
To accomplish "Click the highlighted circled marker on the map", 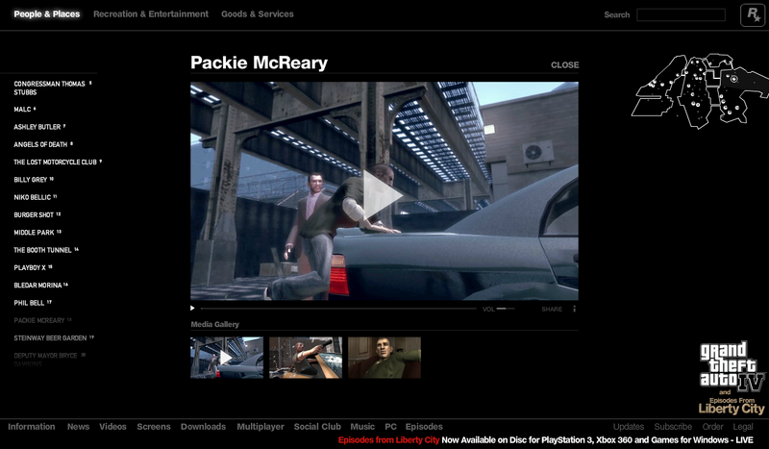I will 733,79.
